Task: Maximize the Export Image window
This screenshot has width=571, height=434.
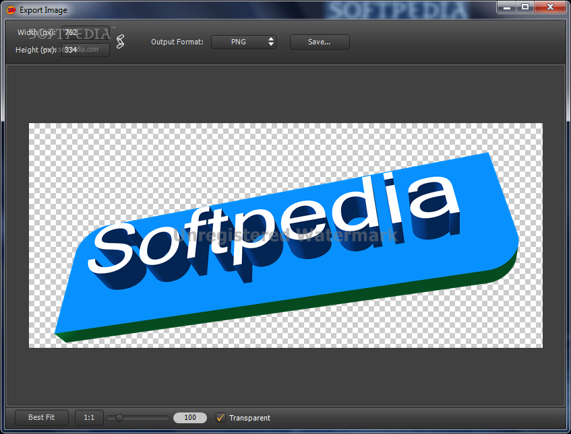Action: (525, 7)
